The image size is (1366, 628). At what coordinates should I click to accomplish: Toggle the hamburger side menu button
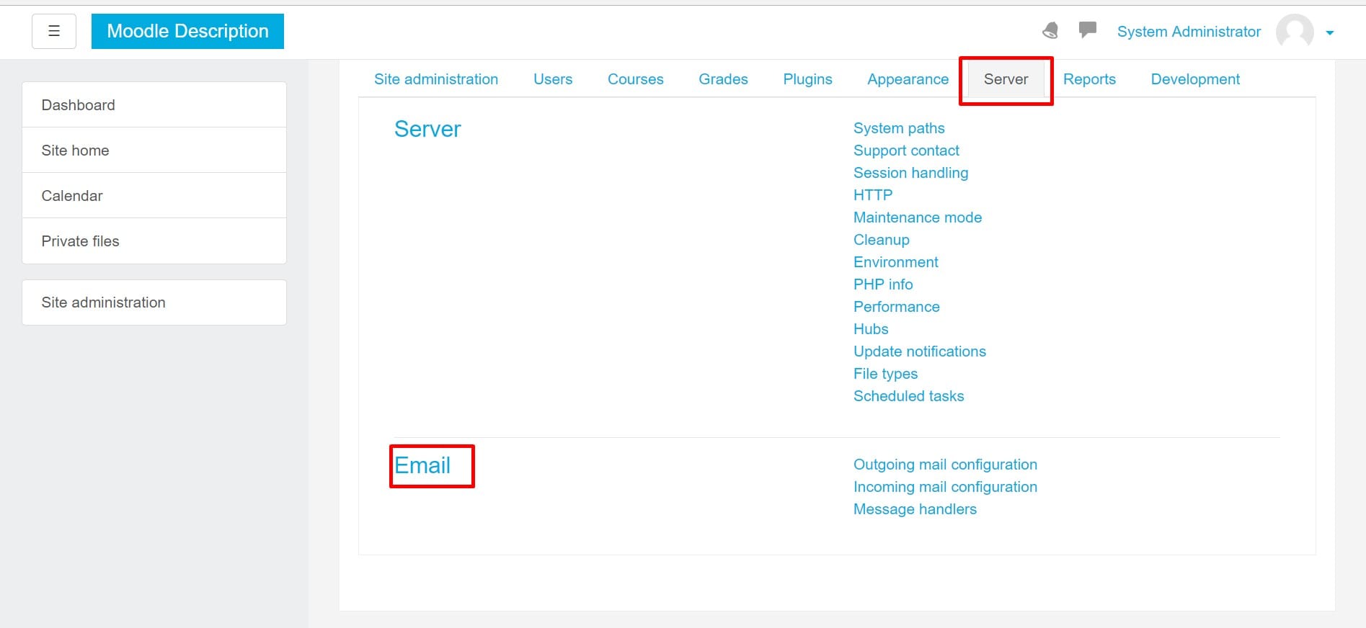tap(54, 31)
